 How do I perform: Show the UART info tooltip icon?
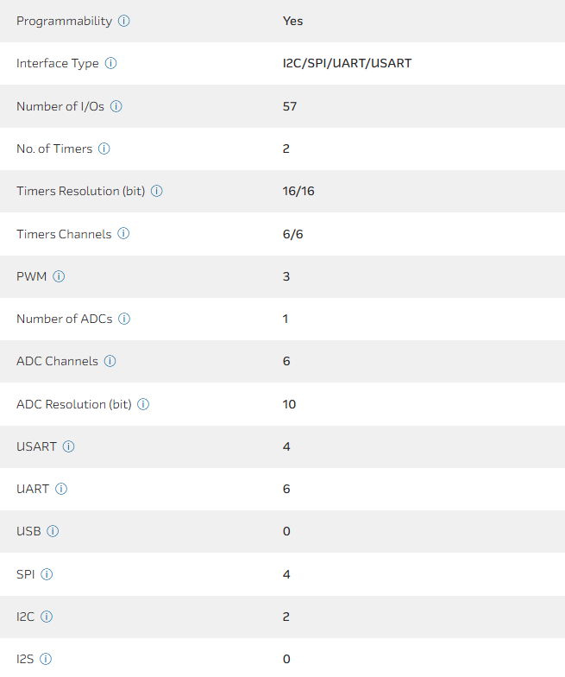click(x=61, y=489)
